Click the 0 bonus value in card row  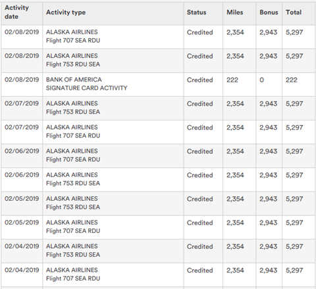(261, 80)
